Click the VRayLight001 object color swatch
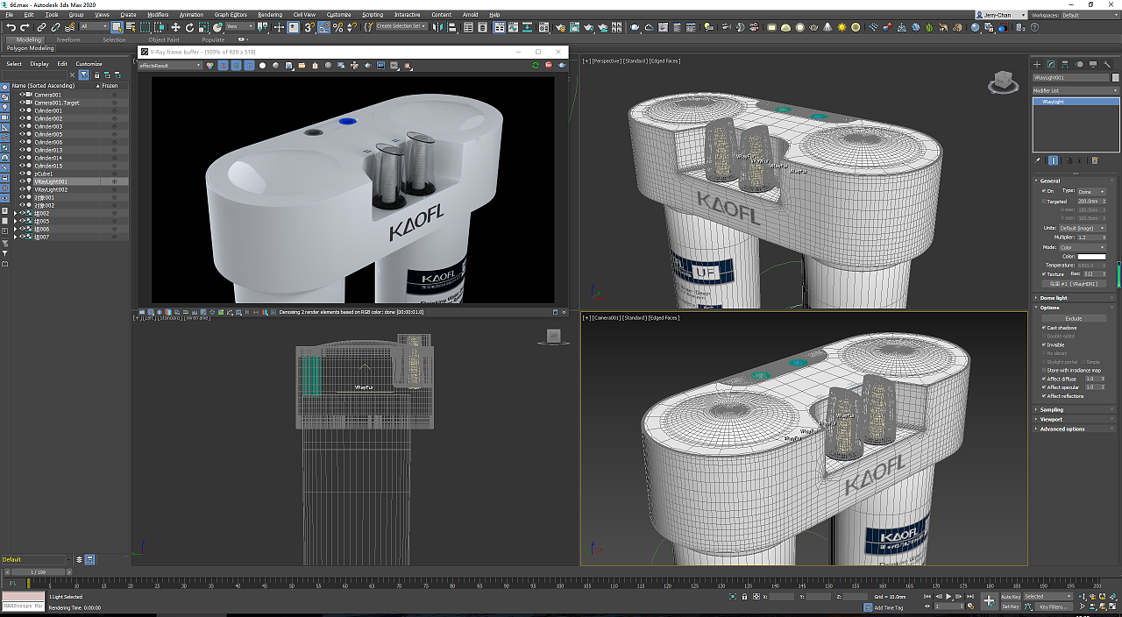Viewport: 1122px width, 617px height. (x=1116, y=77)
